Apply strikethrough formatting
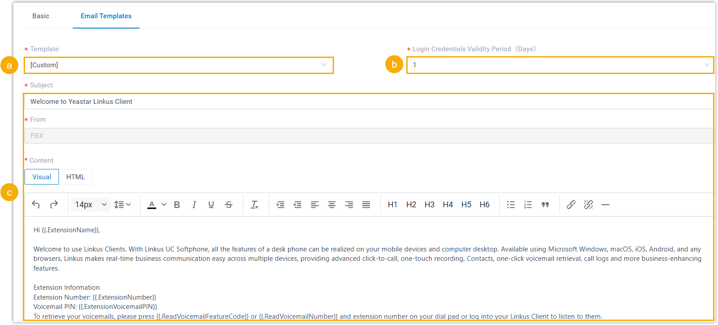The width and height of the screenshot is (718, 325). tap(229, 205)
